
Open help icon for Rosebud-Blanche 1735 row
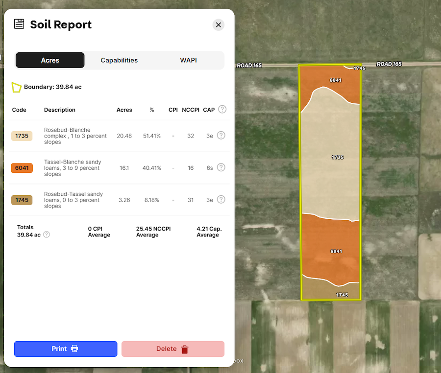click(221, 136)
